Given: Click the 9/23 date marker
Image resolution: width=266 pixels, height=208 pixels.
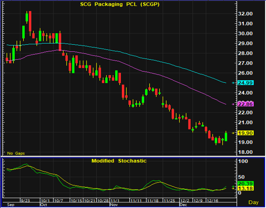Looking at the screenshot, I should (x=25, y=200).
